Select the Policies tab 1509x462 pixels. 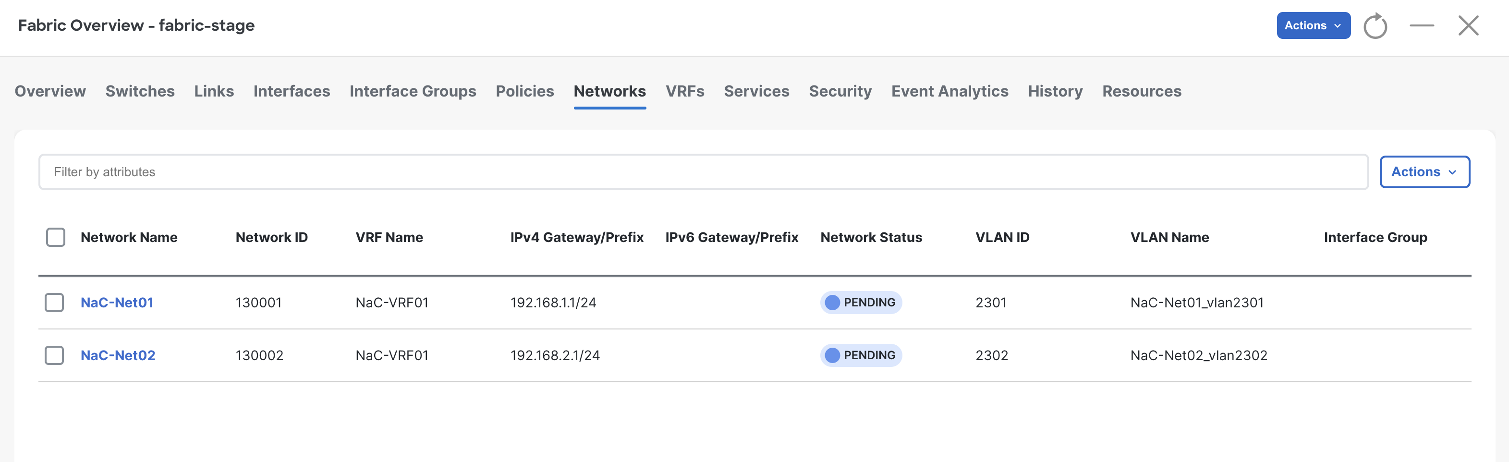[525, 91]
